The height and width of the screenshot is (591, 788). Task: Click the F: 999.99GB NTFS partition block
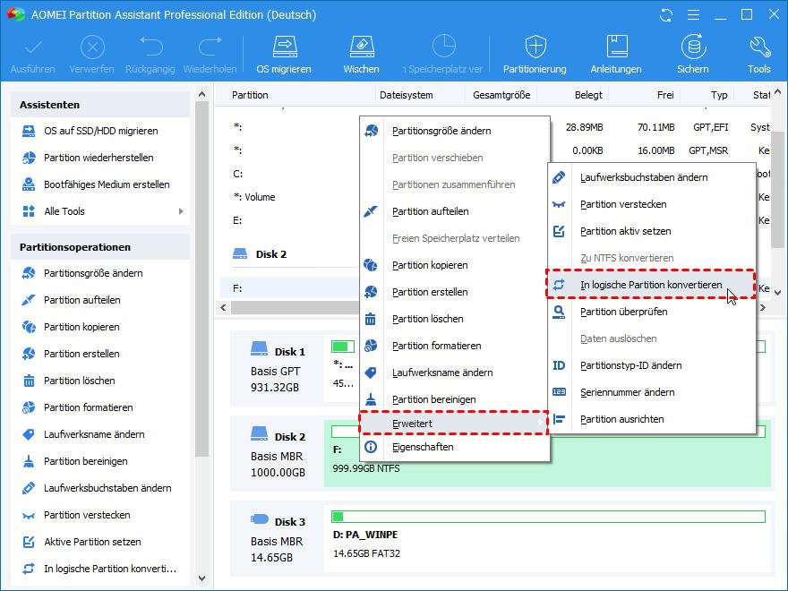click(548, 454)
